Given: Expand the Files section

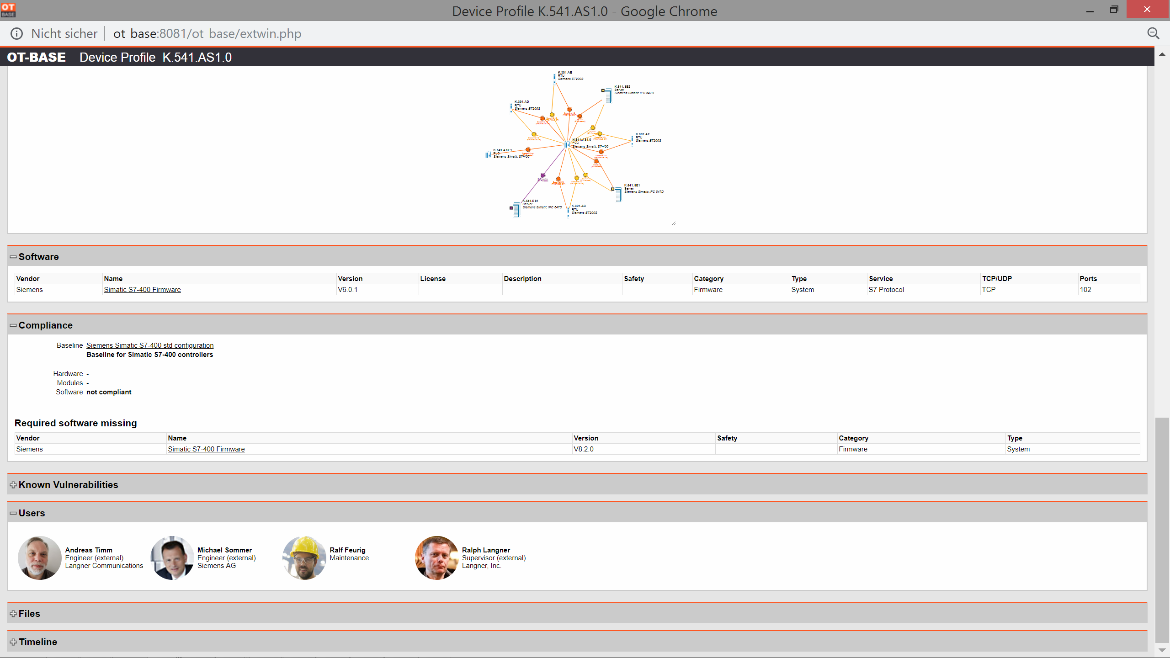Looking at the screenshot, I should pyautogui.click(x=13, y=614).
